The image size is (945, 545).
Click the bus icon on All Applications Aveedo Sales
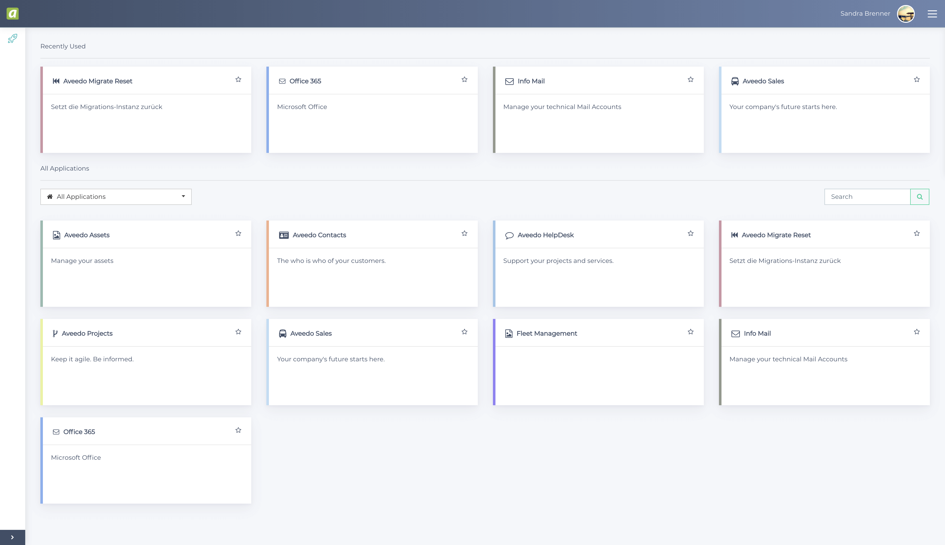coord(283,334)
